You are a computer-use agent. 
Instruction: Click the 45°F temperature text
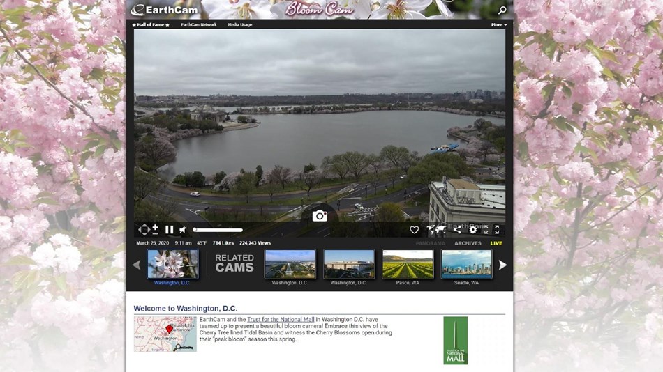202,243
